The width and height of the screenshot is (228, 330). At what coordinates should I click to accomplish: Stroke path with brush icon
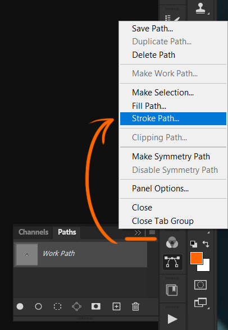point(38,306)
